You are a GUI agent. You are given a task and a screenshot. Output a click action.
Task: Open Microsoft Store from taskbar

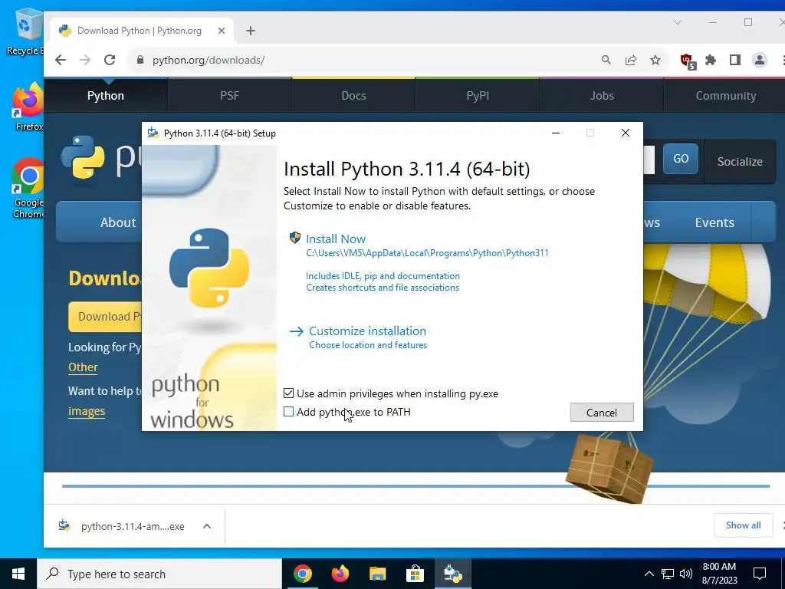[415, 574]
